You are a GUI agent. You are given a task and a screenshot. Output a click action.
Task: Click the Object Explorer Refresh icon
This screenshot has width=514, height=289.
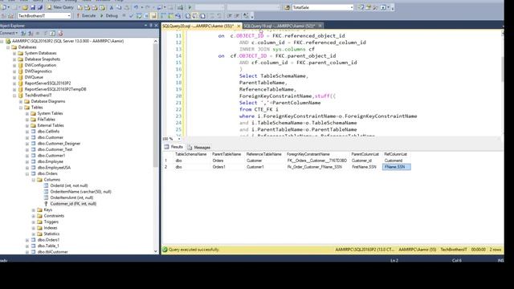[52, 33]
